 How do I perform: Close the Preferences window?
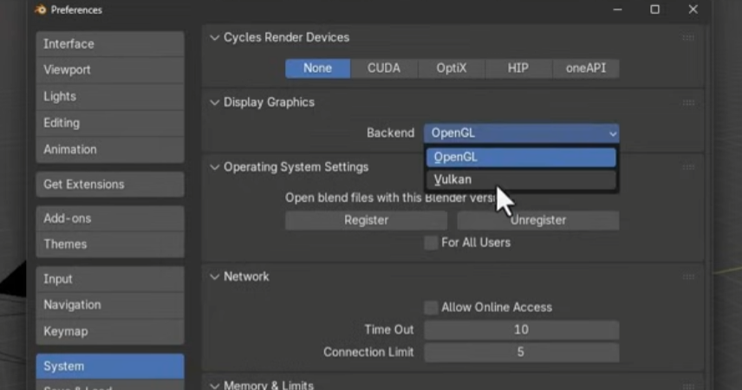point(693,10)
